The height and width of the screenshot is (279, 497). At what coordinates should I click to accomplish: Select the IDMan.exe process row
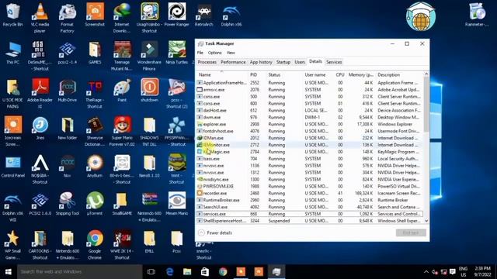pos(310,138)
